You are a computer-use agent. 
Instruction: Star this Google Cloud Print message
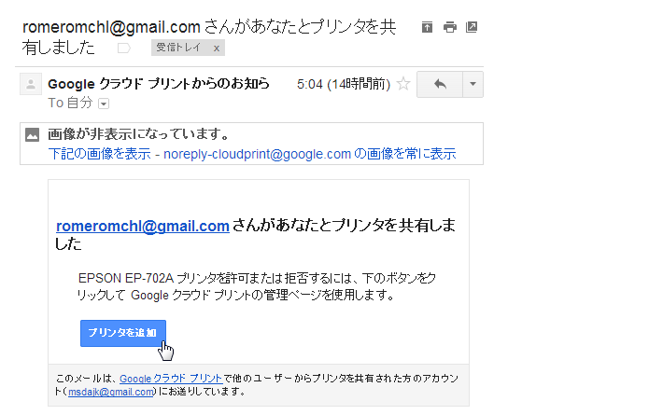click(403, 84)
